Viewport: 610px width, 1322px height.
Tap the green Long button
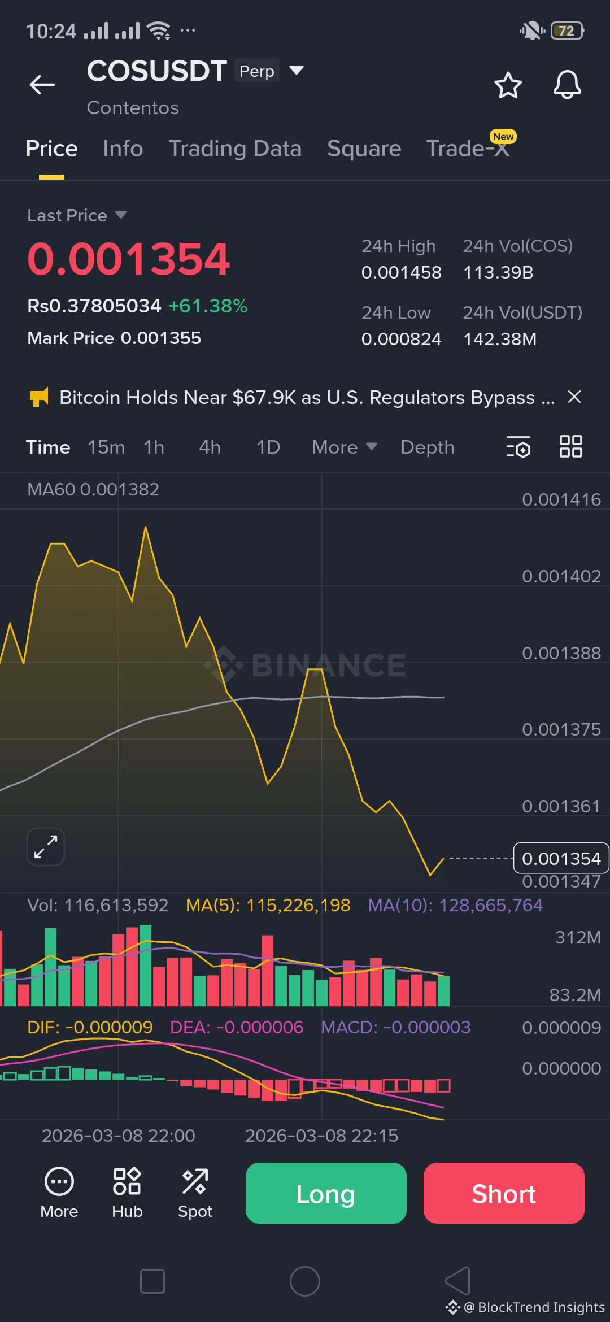click(x=326, y=1193)
